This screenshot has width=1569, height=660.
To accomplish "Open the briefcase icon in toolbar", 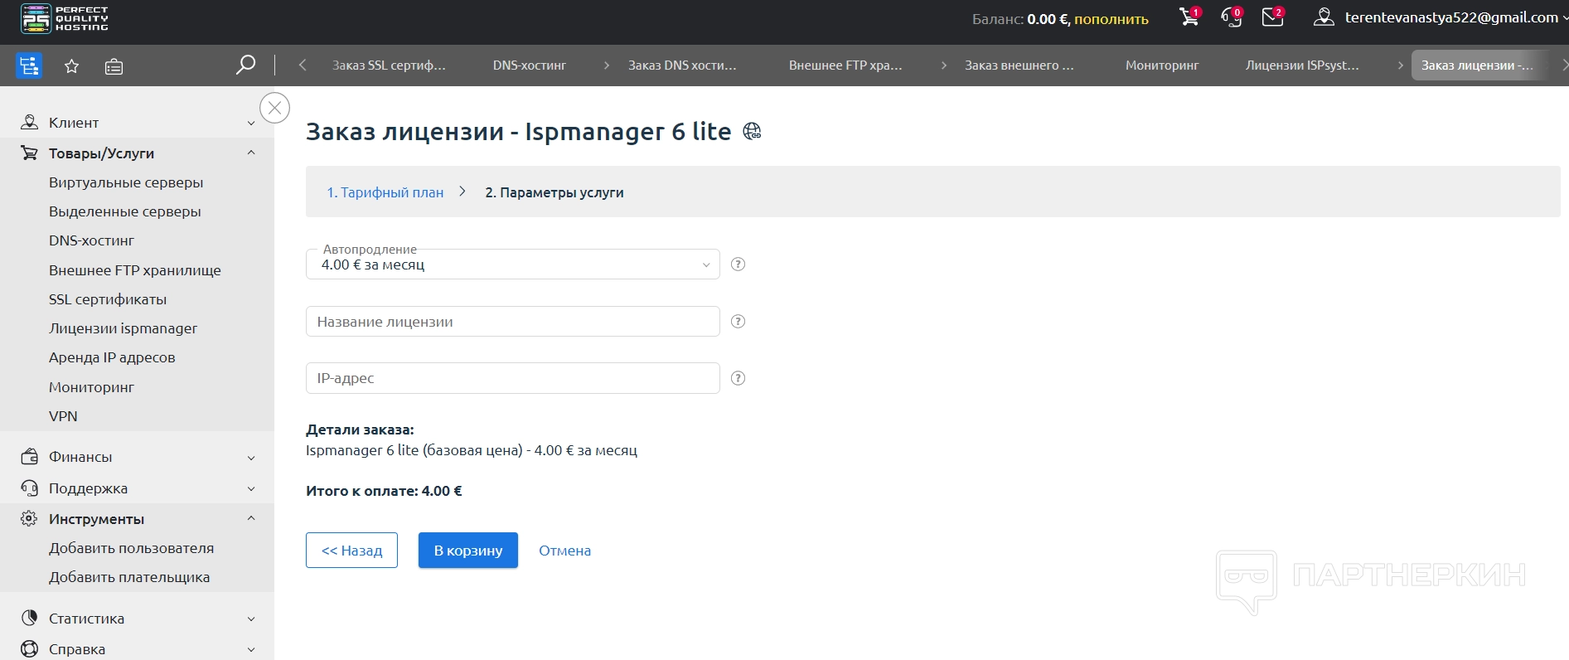I will pyautogui.click(x=114, y=66).
